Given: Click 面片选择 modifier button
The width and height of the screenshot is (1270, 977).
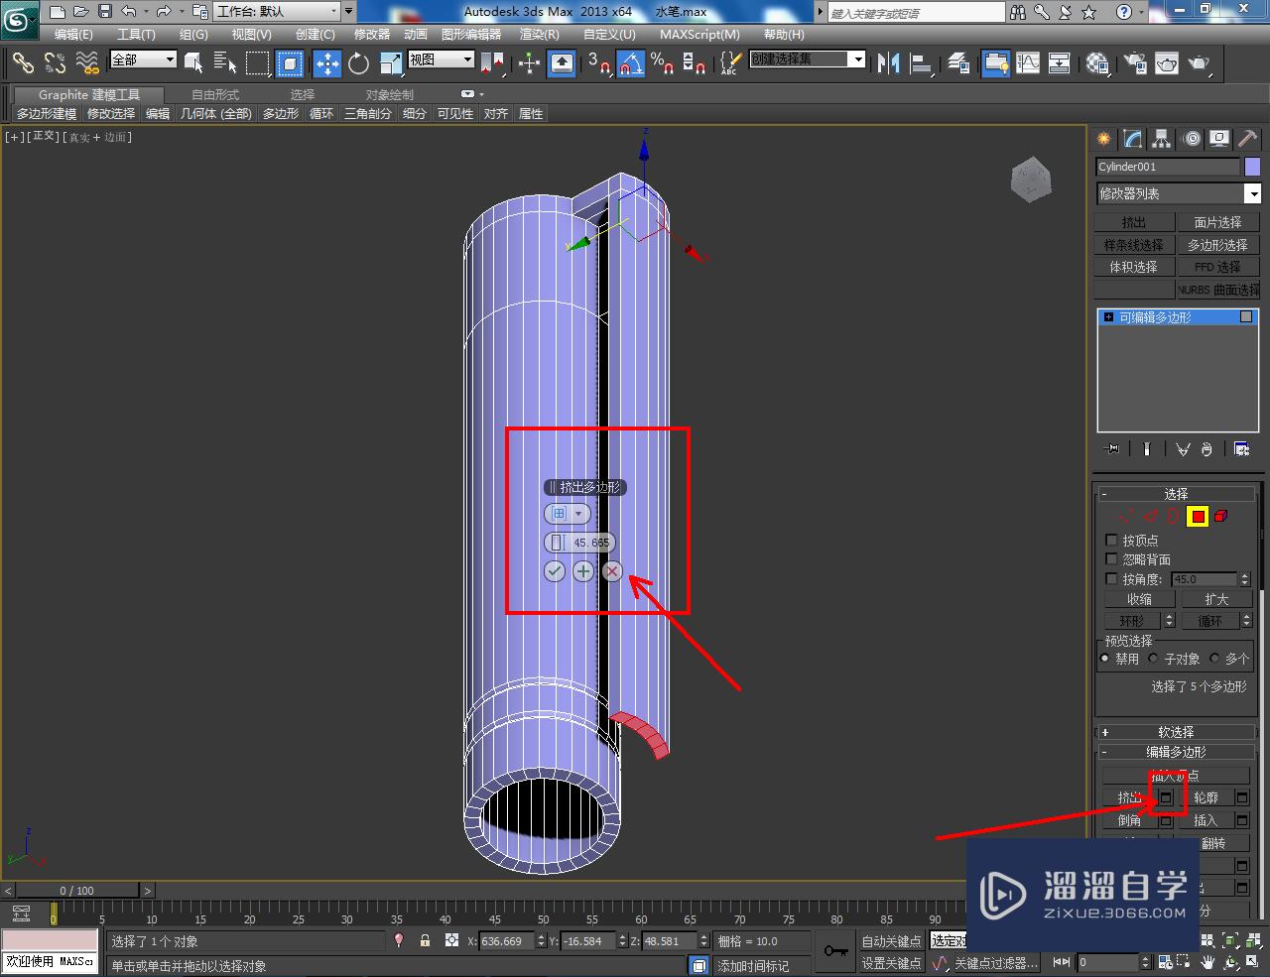Looking at the screenshot, I should (x=1217, y=222).
